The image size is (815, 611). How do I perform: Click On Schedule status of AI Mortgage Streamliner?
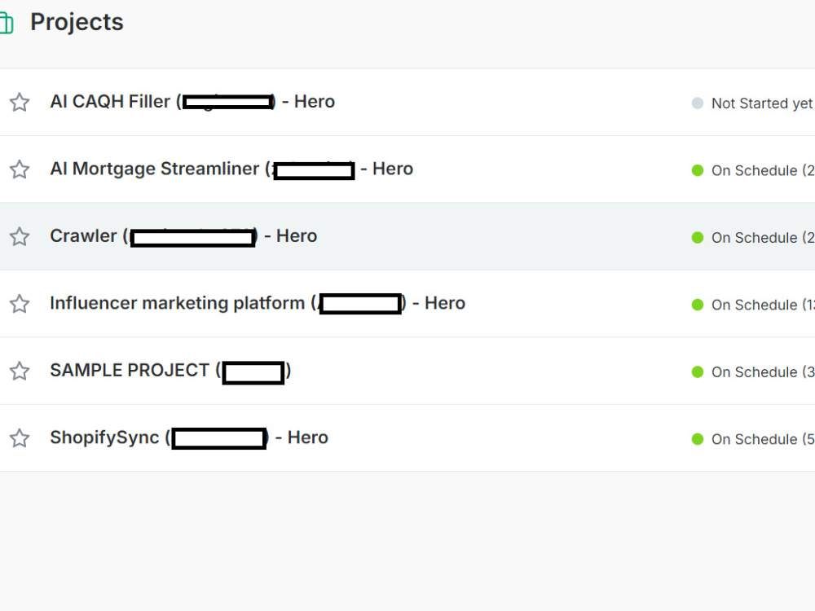click(x=763, y=170)
